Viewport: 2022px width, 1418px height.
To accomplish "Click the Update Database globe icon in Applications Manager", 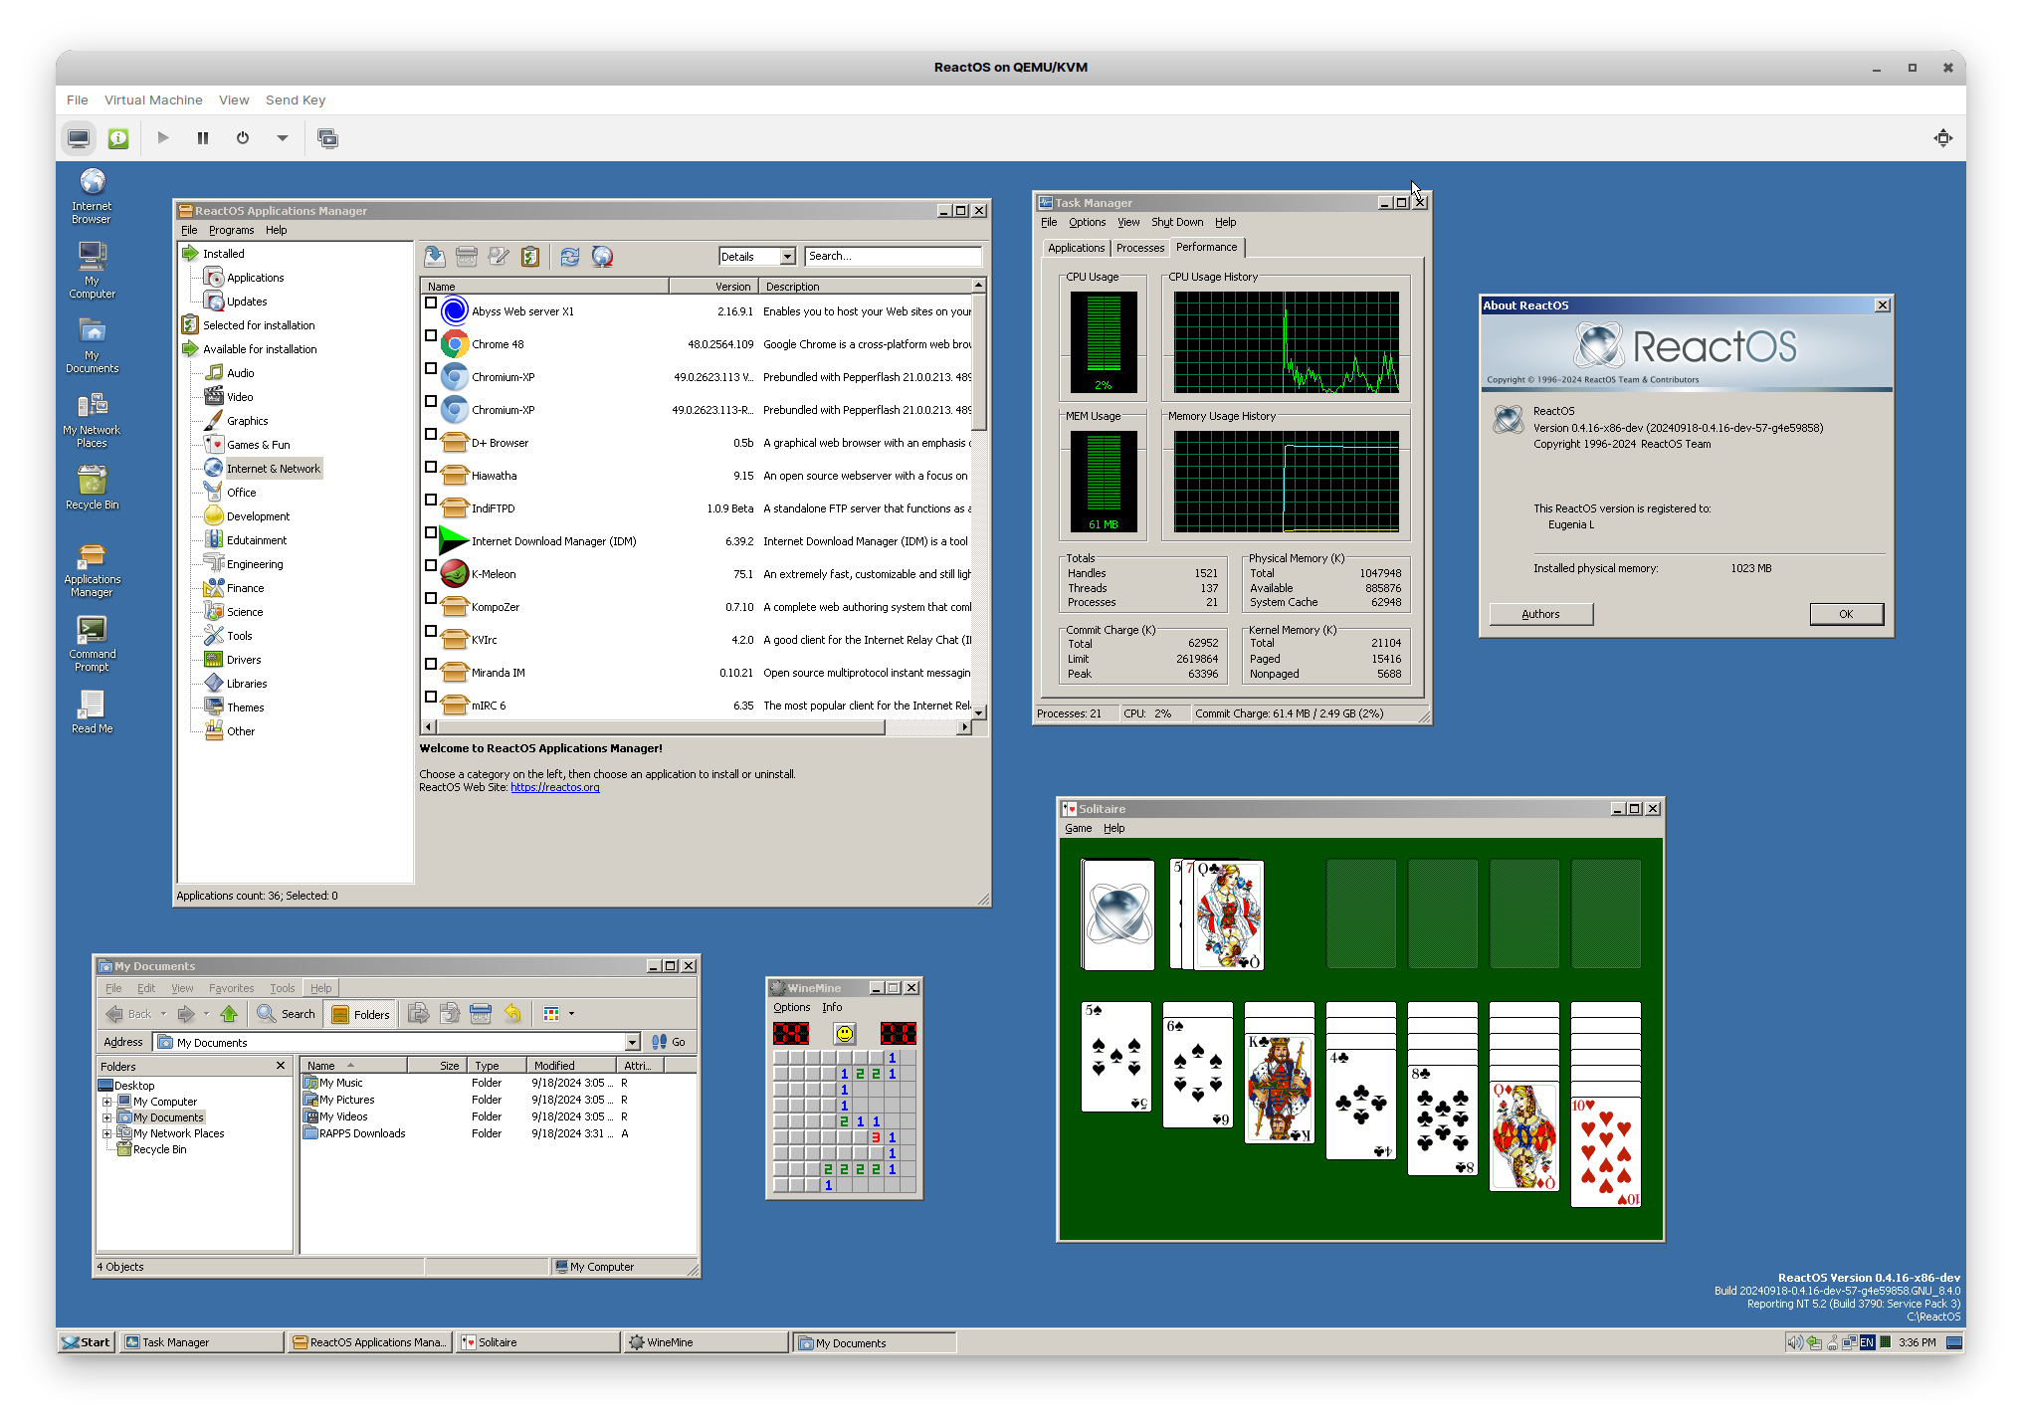I will [x=602, y=257].
